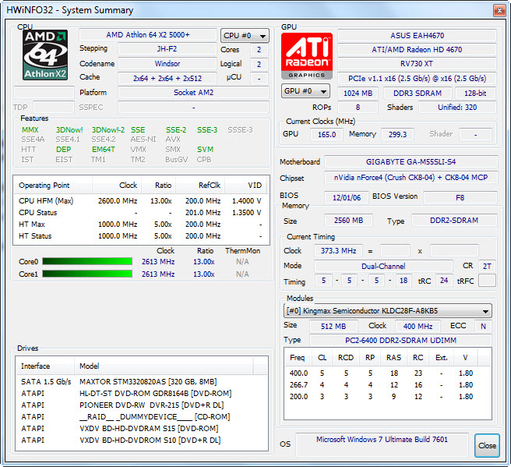This screenshot has height=467, width=511.
Task: Click the CPU HFM (Max) row
Action: pyautogui.click(x=141, y=201)
